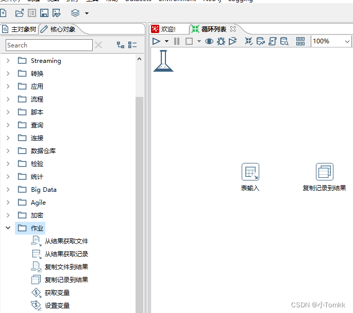Image resolution: width=353 pixels, height=313 pixels.
Task: Select 复制记录到结果 in the tree
Action: (66, 279)
